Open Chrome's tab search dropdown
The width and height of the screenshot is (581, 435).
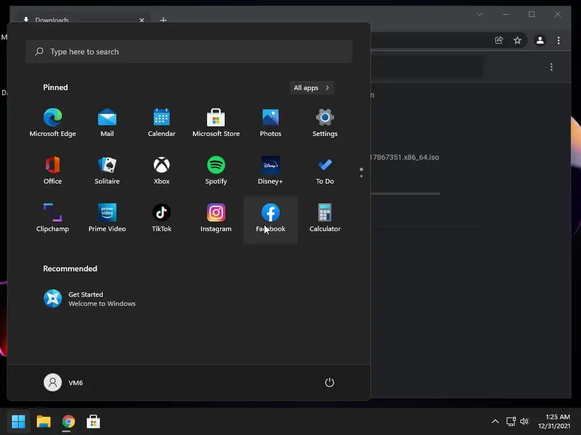point(479,14)
